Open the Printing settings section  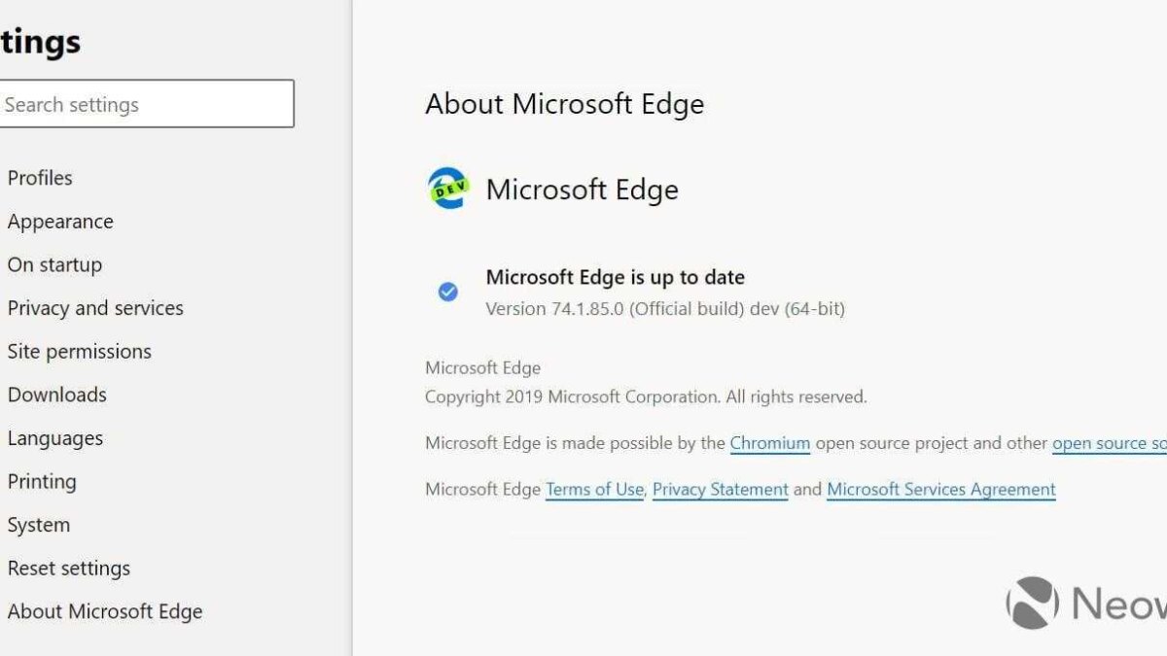[x=43, y=481]
